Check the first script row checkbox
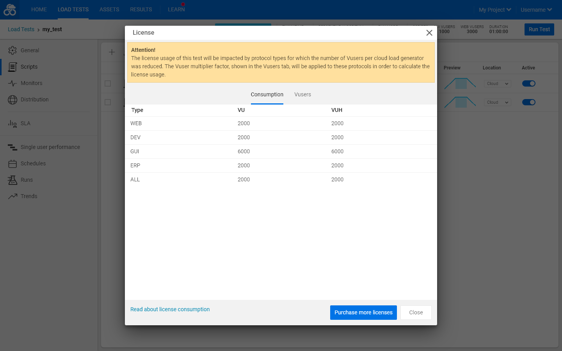Screen dimensions: 562x351 pyautogui.click(x=108, y=83)
